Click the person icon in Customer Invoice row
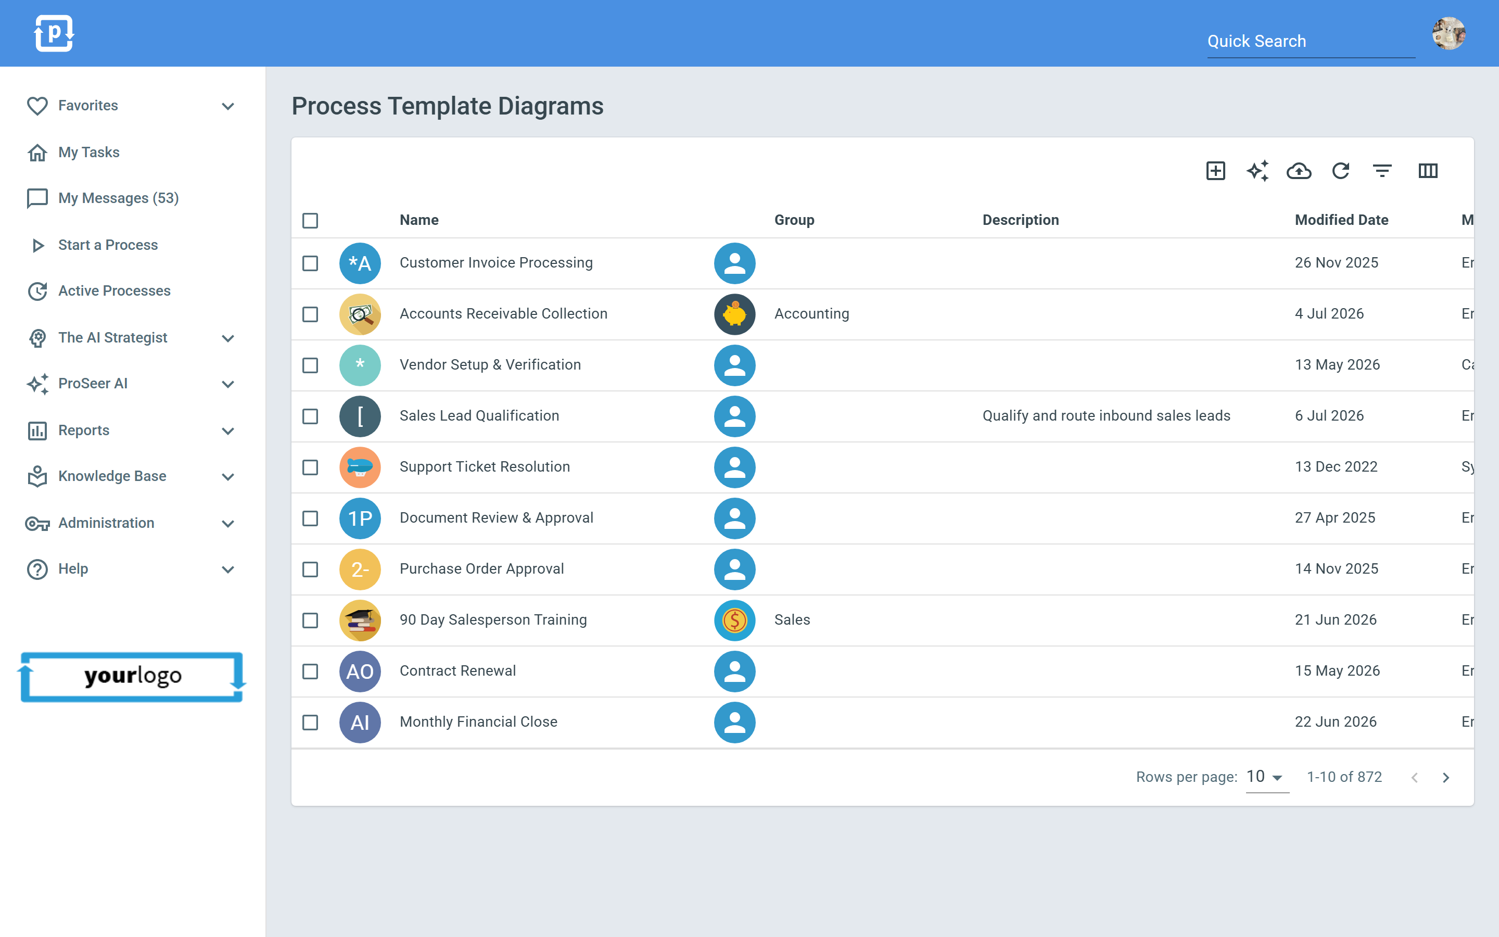The width and height of the screenshot is (1499, 937). (734, 263)
